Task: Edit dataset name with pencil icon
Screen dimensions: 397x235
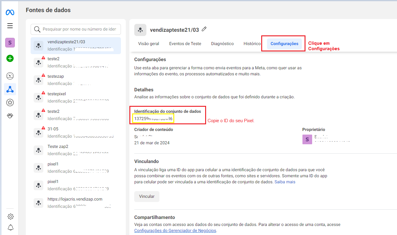Action: point(204,29)
